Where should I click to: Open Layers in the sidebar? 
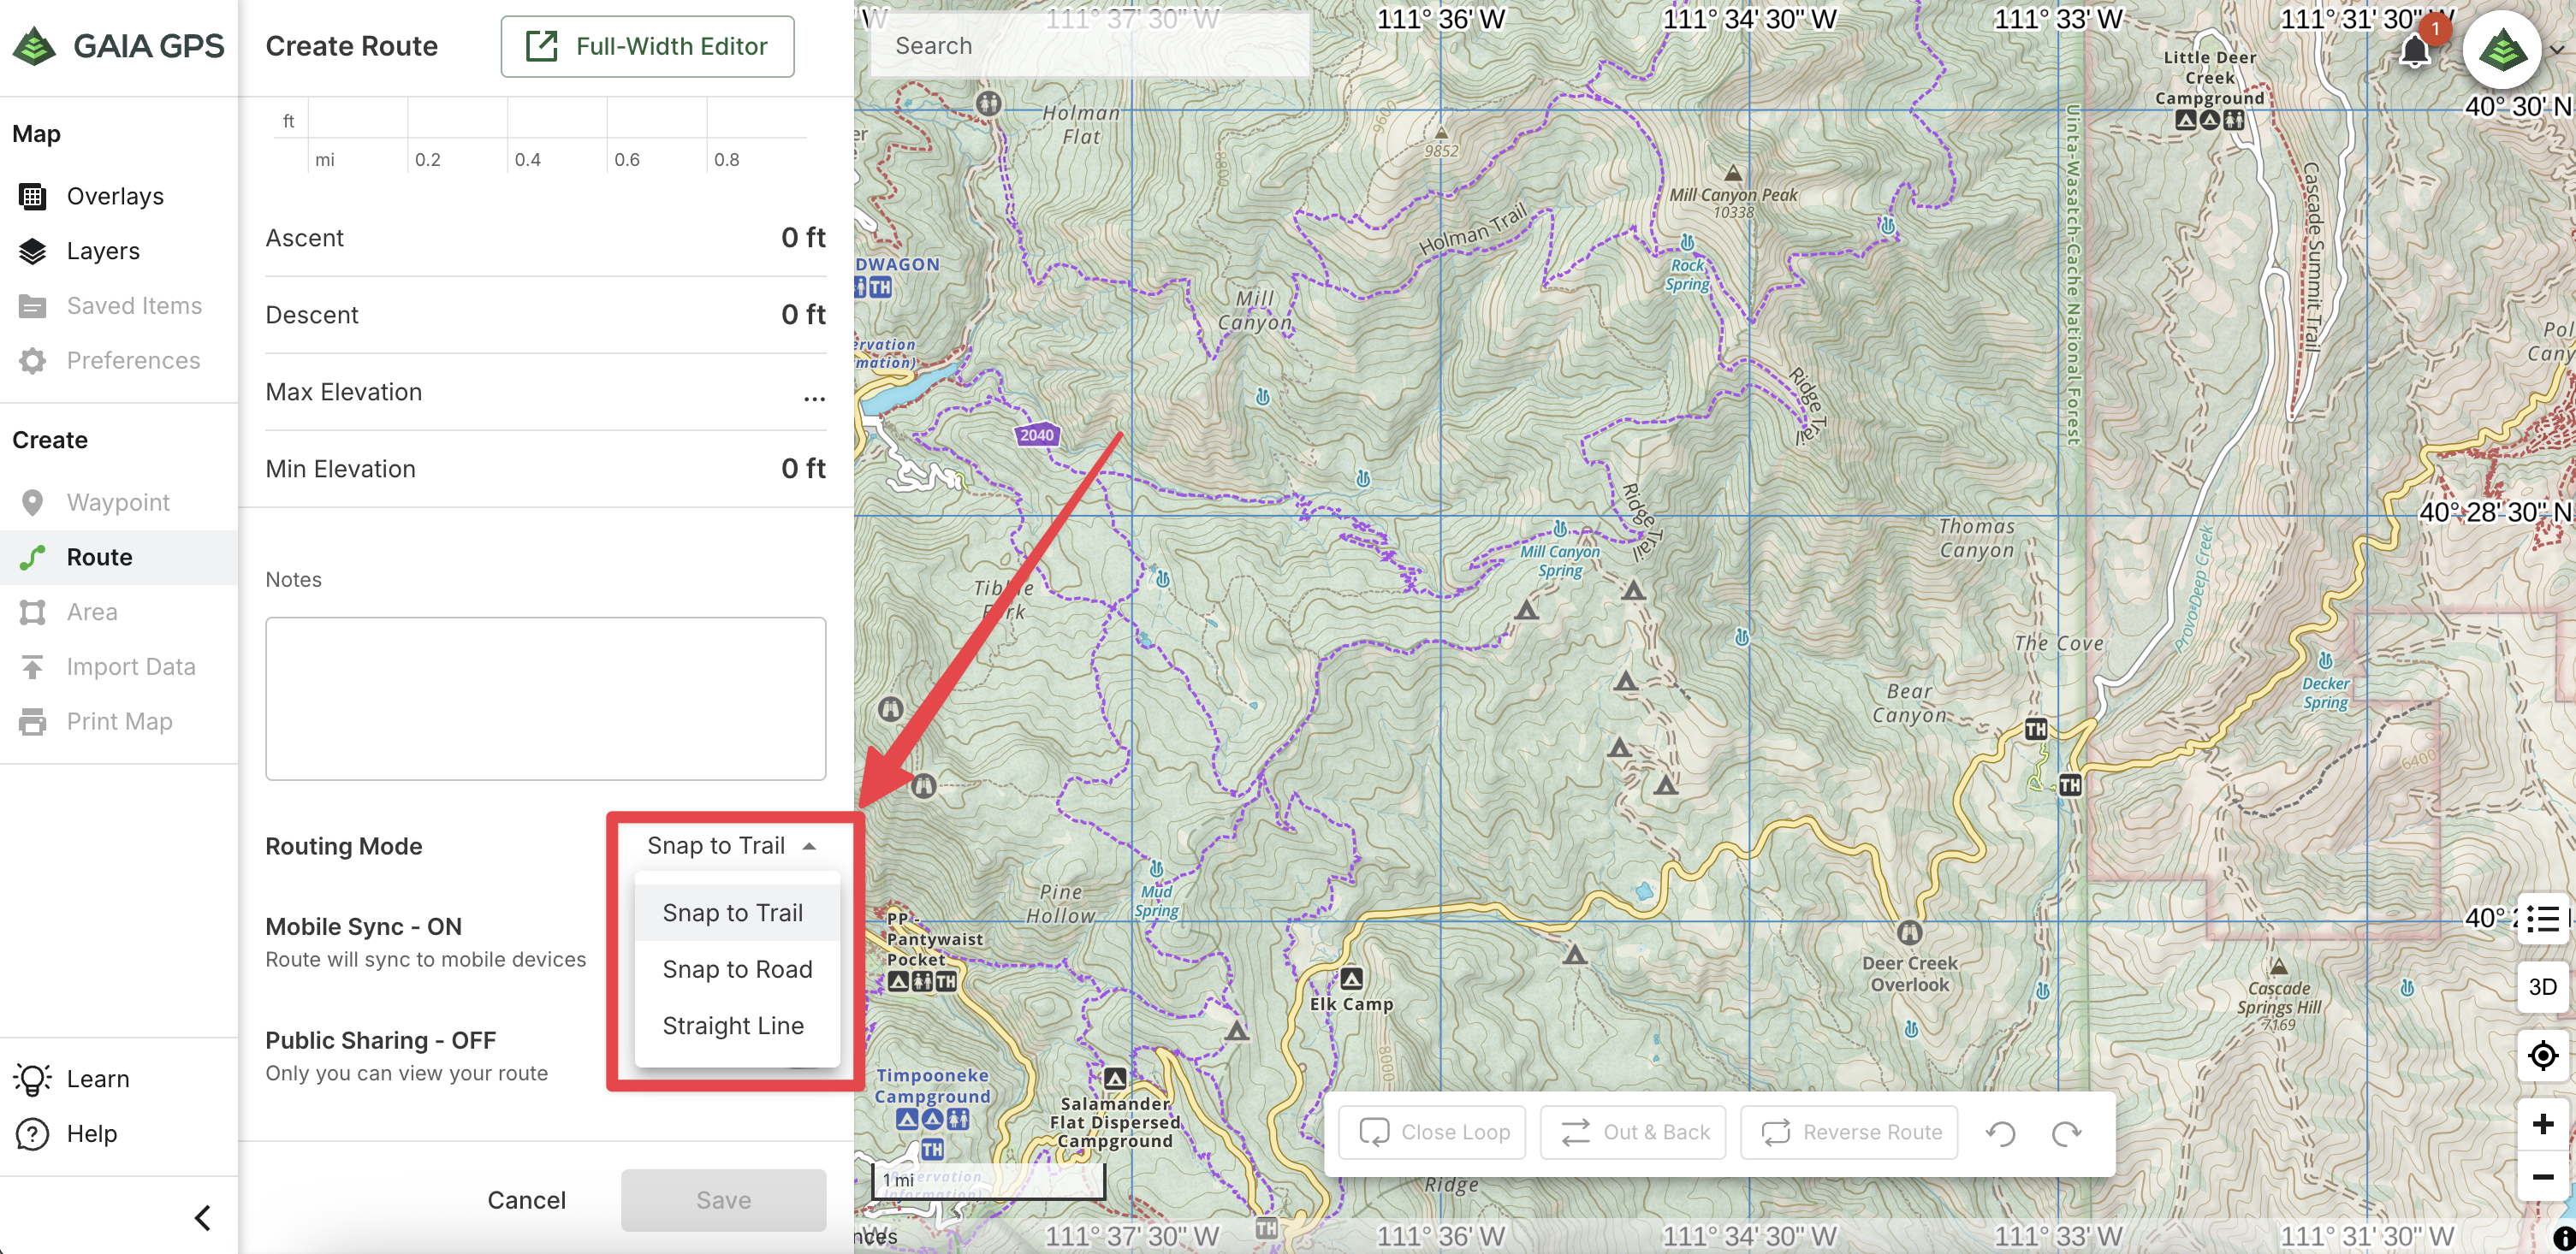point(102,251)
